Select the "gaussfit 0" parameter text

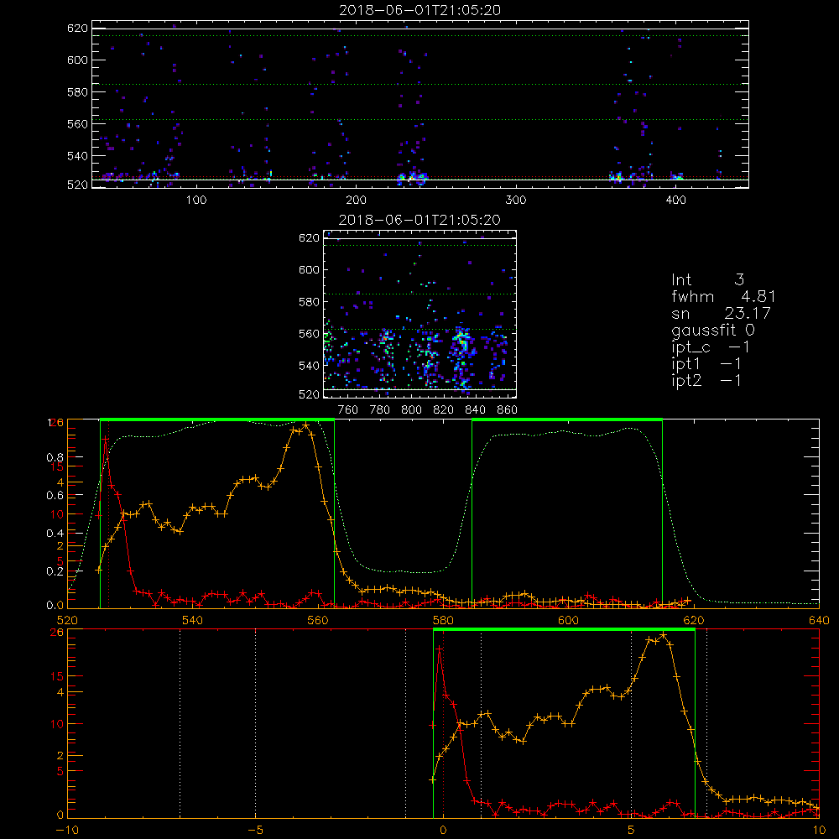(713, 330)
